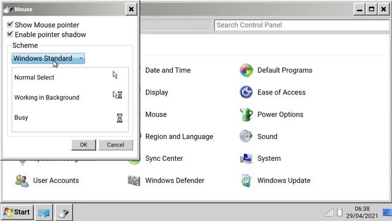Image resolution: width=392 pixels, height=221 pixels.
Task: Confirm Mouse dialog with OK
Action: [x=83, y=145]
